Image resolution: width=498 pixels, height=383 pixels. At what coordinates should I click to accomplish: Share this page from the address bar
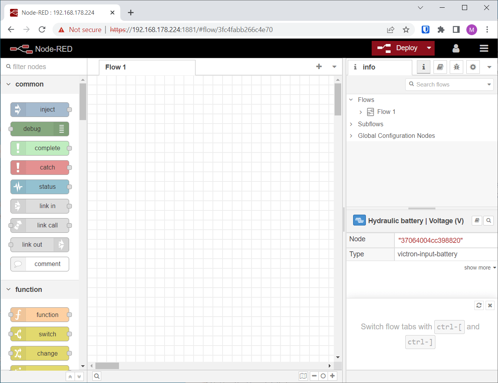391,30
